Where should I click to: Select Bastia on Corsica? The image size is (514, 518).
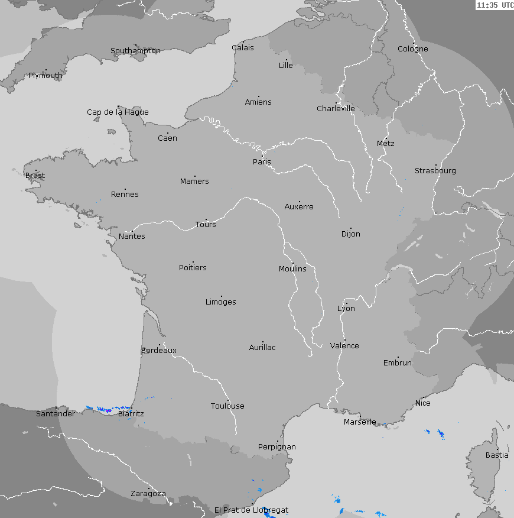pos(496,455)
